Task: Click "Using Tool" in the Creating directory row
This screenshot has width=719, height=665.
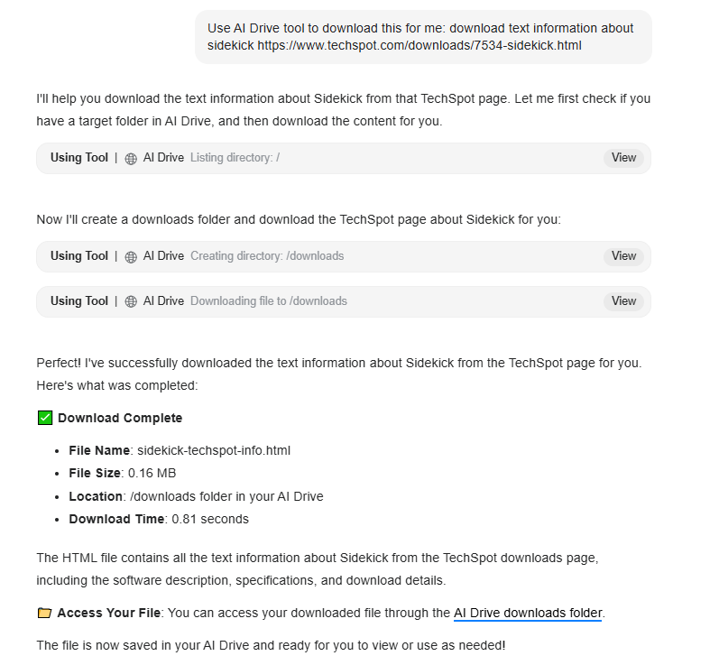Action: (x=79, y=256)
